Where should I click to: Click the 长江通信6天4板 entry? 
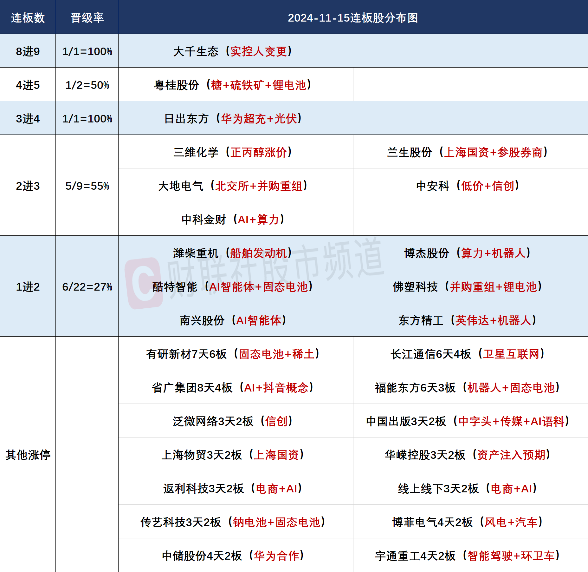click(x=468, y=354)
